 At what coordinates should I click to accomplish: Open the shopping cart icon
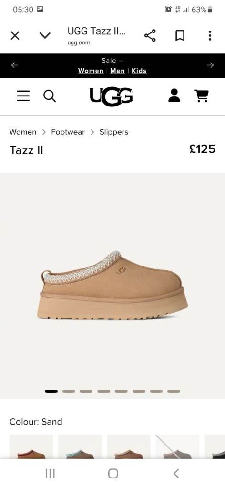(x=201, y=96)
